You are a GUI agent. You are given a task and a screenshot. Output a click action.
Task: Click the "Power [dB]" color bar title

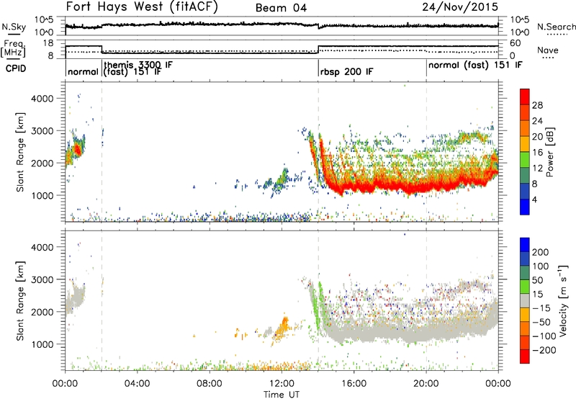point(549,152)
